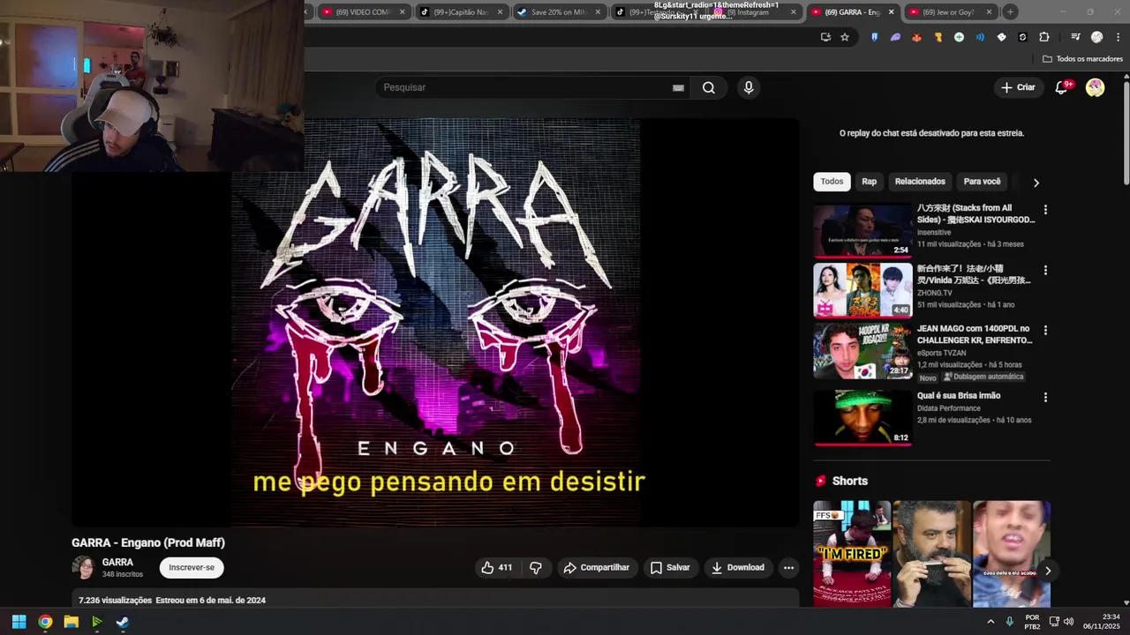Open the taskbar volume control
Viewport: 1130px width, 635px height.
tap(1068, 622)
